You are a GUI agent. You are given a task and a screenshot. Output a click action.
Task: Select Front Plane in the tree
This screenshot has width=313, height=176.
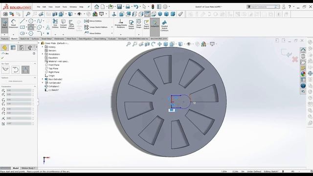pyautogui.click(x=52, y=65)
